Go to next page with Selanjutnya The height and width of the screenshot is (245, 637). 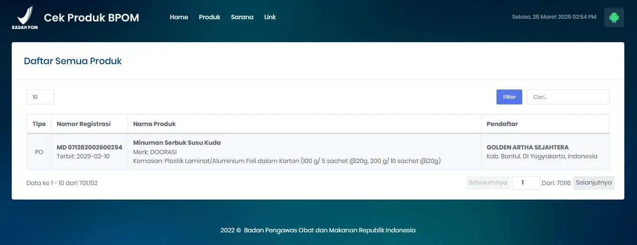(593, 183)
